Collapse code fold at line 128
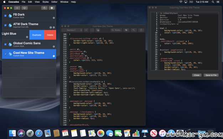 [x=68, y=82]
